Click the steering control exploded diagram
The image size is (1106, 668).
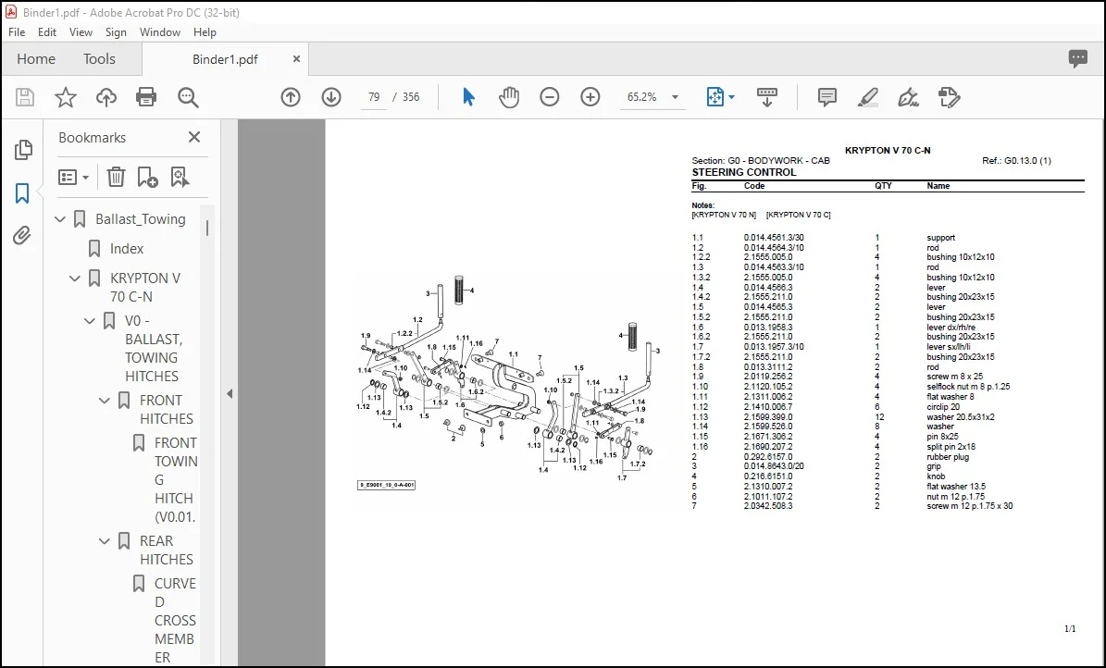[509, 379]
